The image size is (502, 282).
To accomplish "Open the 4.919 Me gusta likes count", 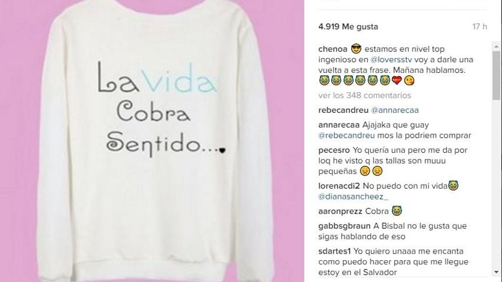I will click(x=348, y=27).
